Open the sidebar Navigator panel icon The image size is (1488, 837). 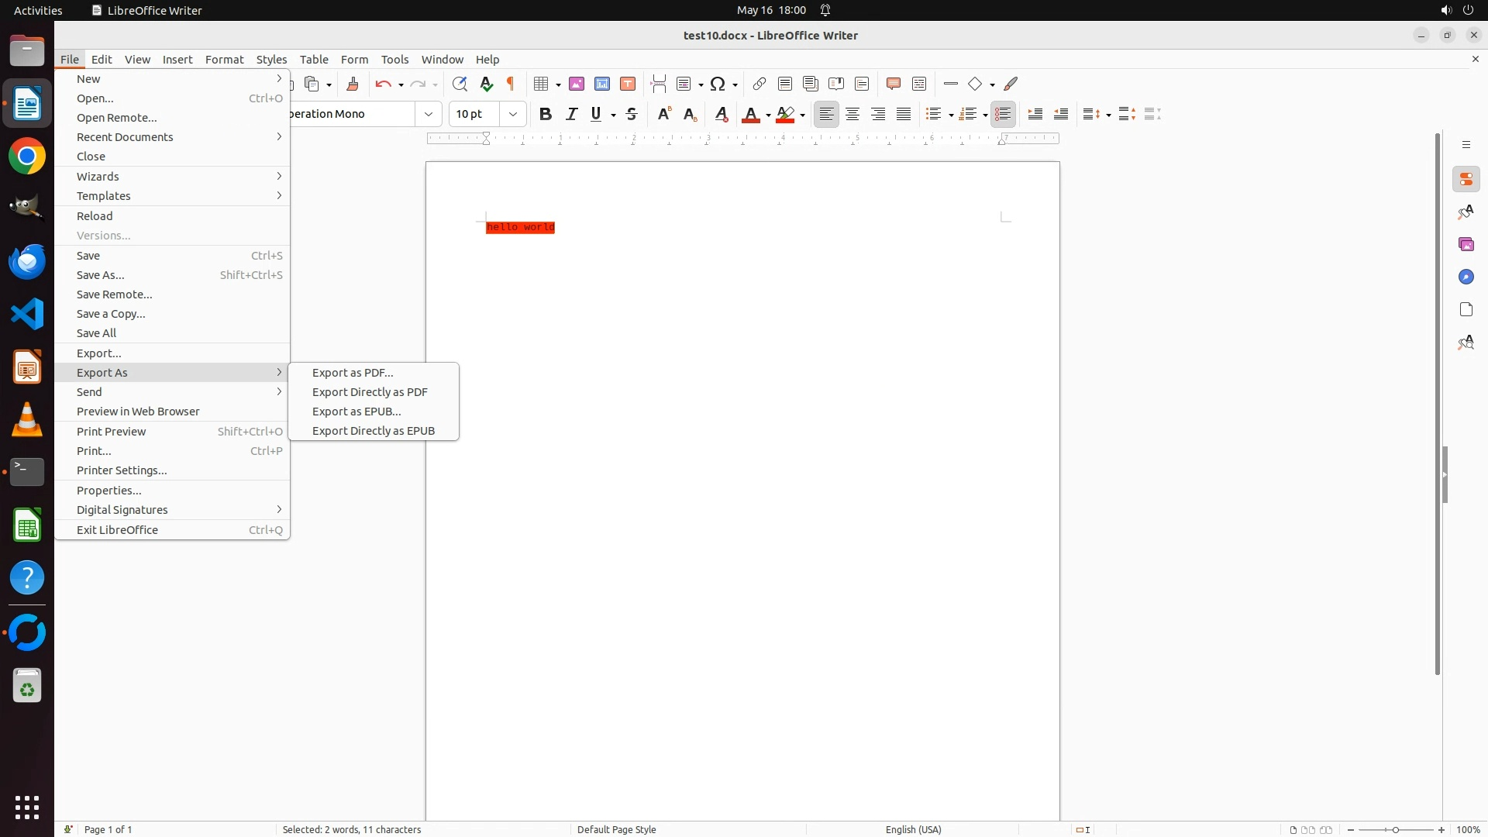pos(1466,277)
